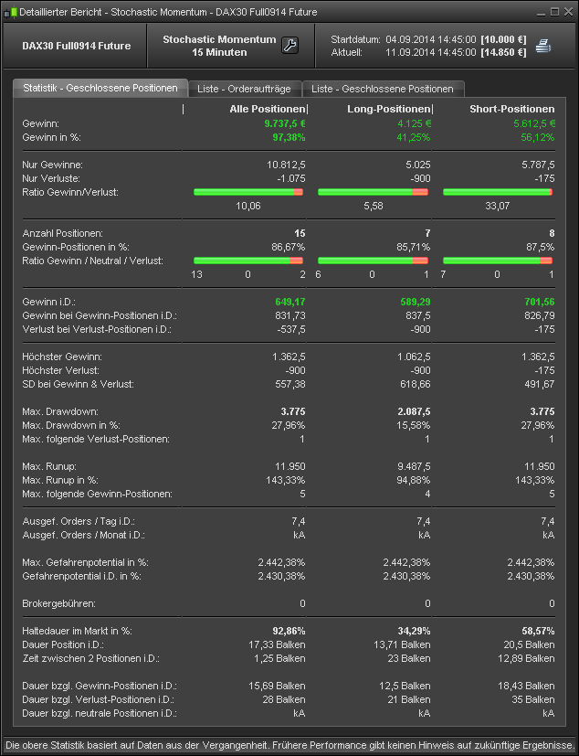Click the long Max. Drawdown value 2.087,5
579x756 pixels.
click(414, 411)
